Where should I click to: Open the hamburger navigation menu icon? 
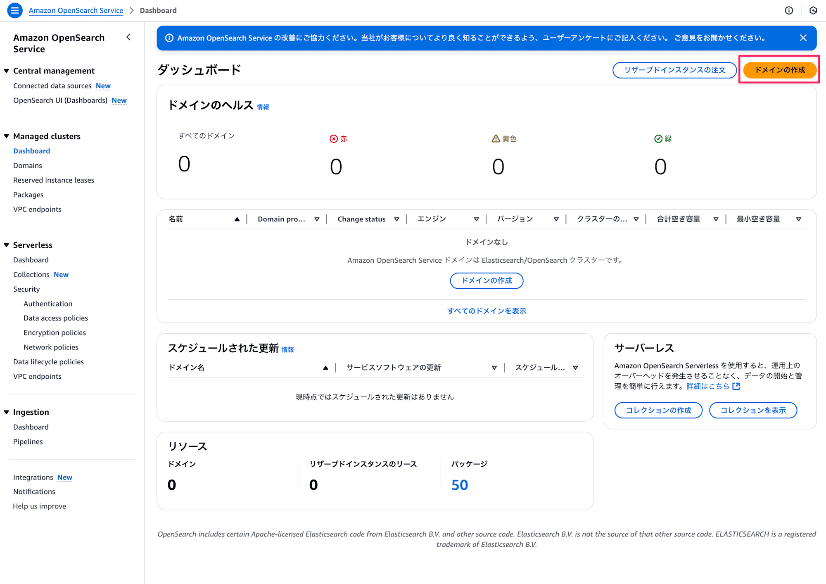pyautogui.click(x=15, y=10)
